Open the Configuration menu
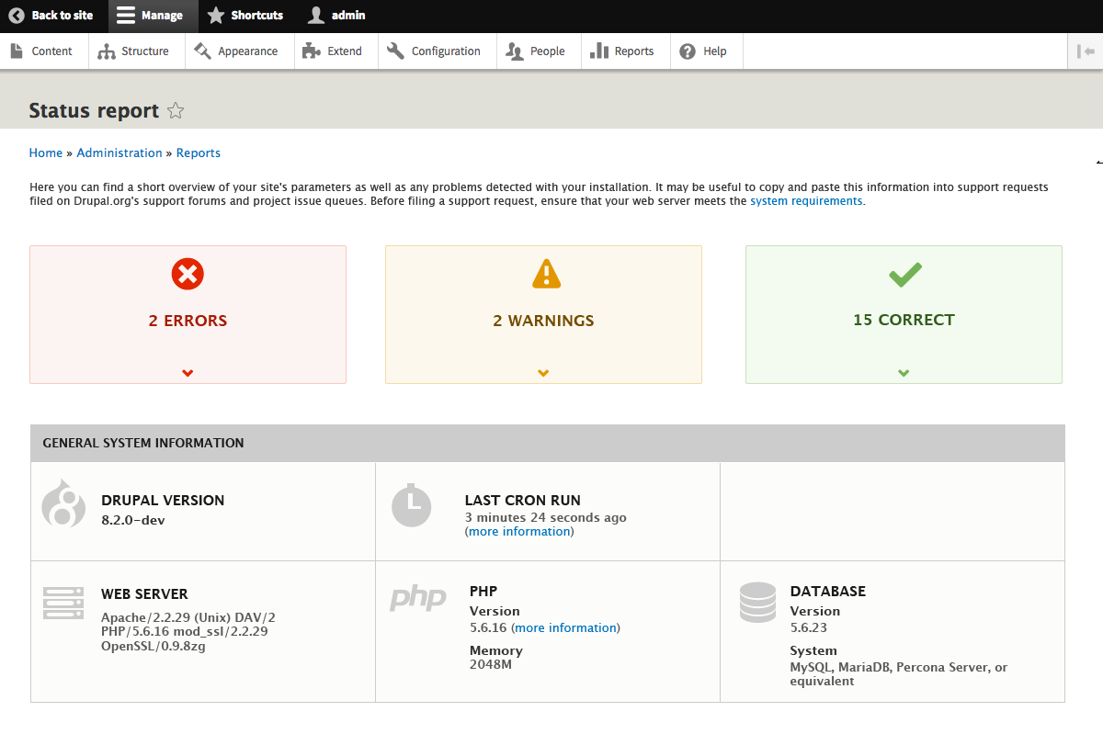This screenshot has width=1103, height=734. pyautogui.click(x=435, y=51)
